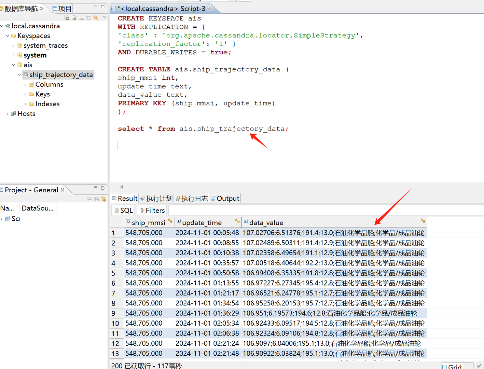Maximize the database navigator panel
The height and width of the screenshot is (369, 484).
(x=102, y=6)
